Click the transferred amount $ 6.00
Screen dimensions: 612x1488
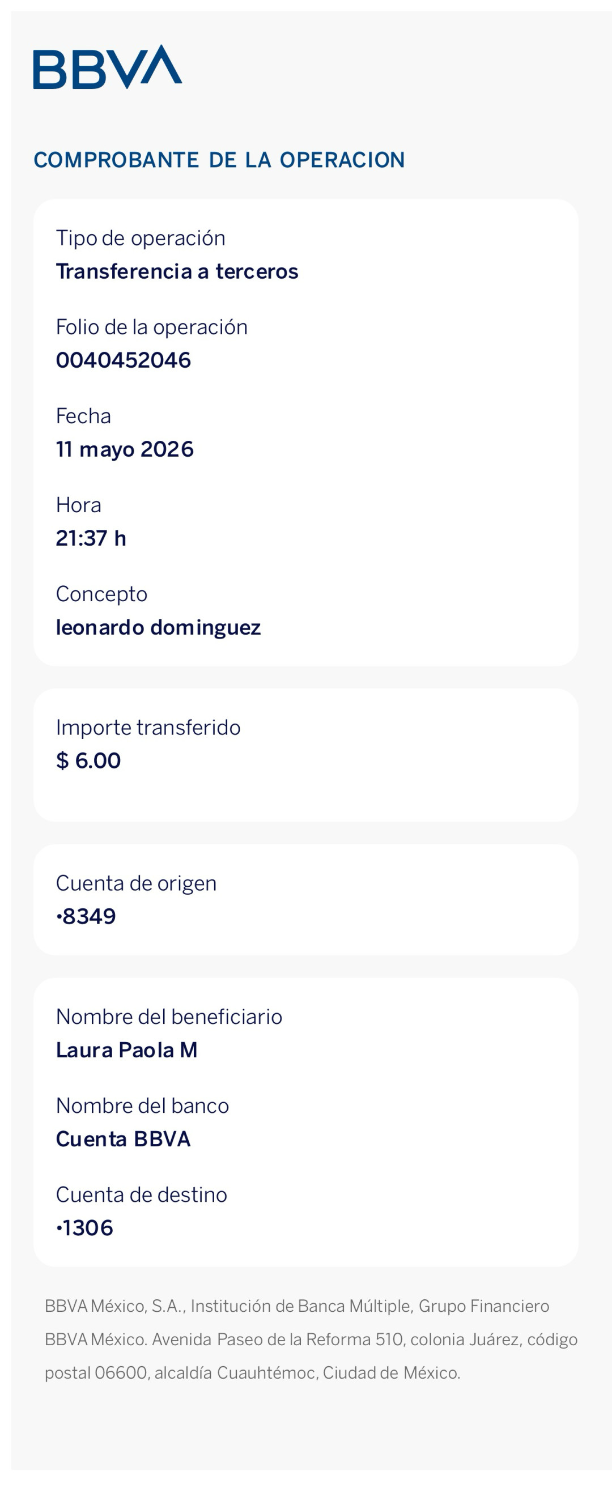(x=88, y=761)
